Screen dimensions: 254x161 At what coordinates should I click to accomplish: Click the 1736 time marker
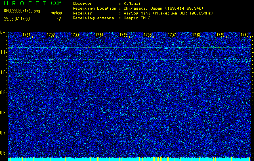pos(148,35)
